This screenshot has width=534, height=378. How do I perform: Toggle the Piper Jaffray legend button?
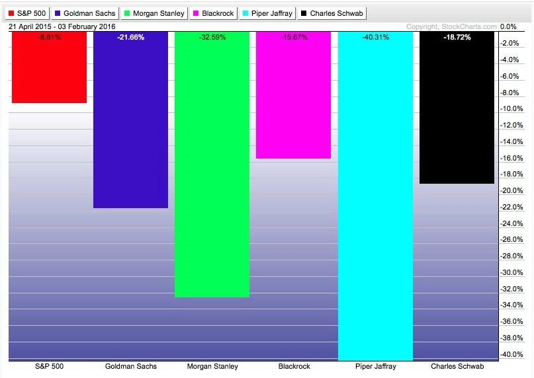pos(267,13)
